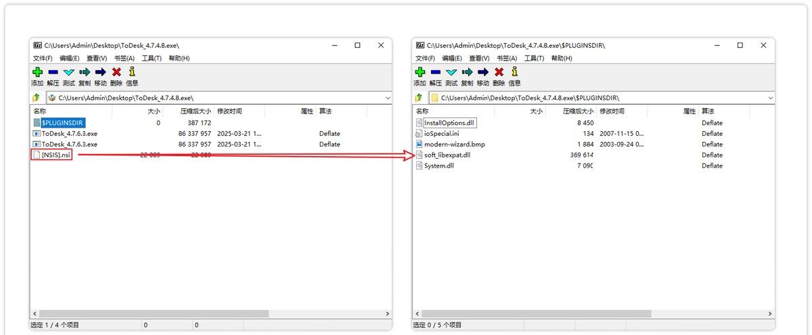Click up-folder icon in $PLUGINSDIR window
Viewport: 812px width, 335px height.
click(419, 97)
